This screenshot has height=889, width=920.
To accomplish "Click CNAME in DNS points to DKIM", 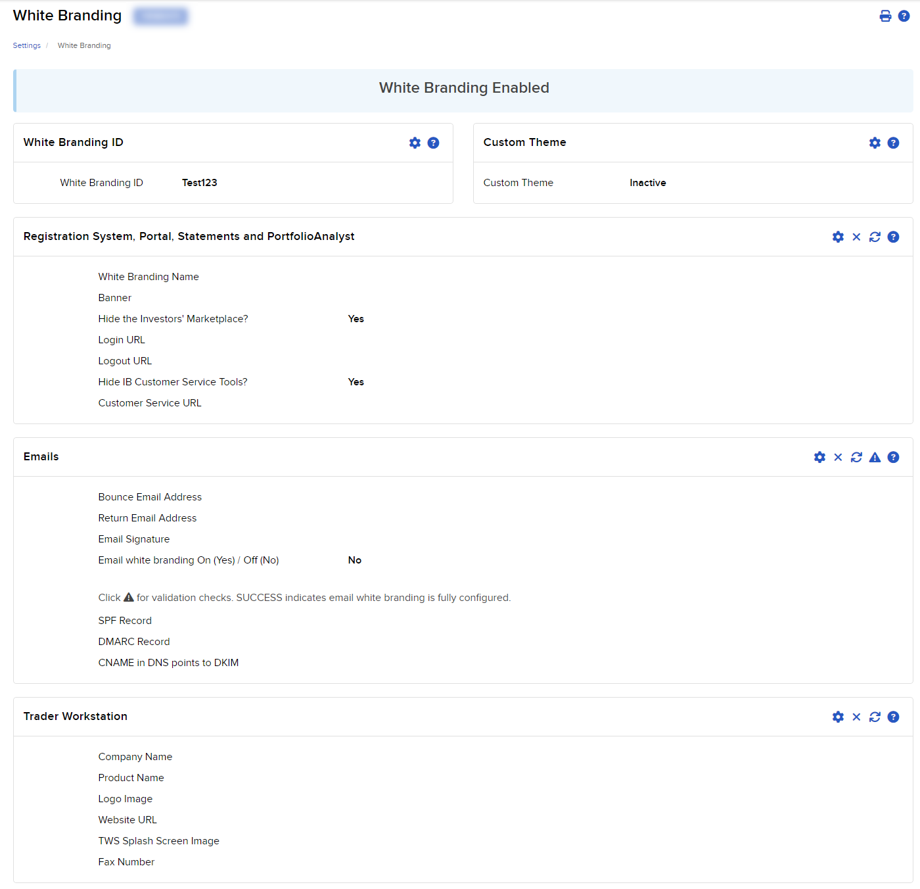I will (168, 663).
